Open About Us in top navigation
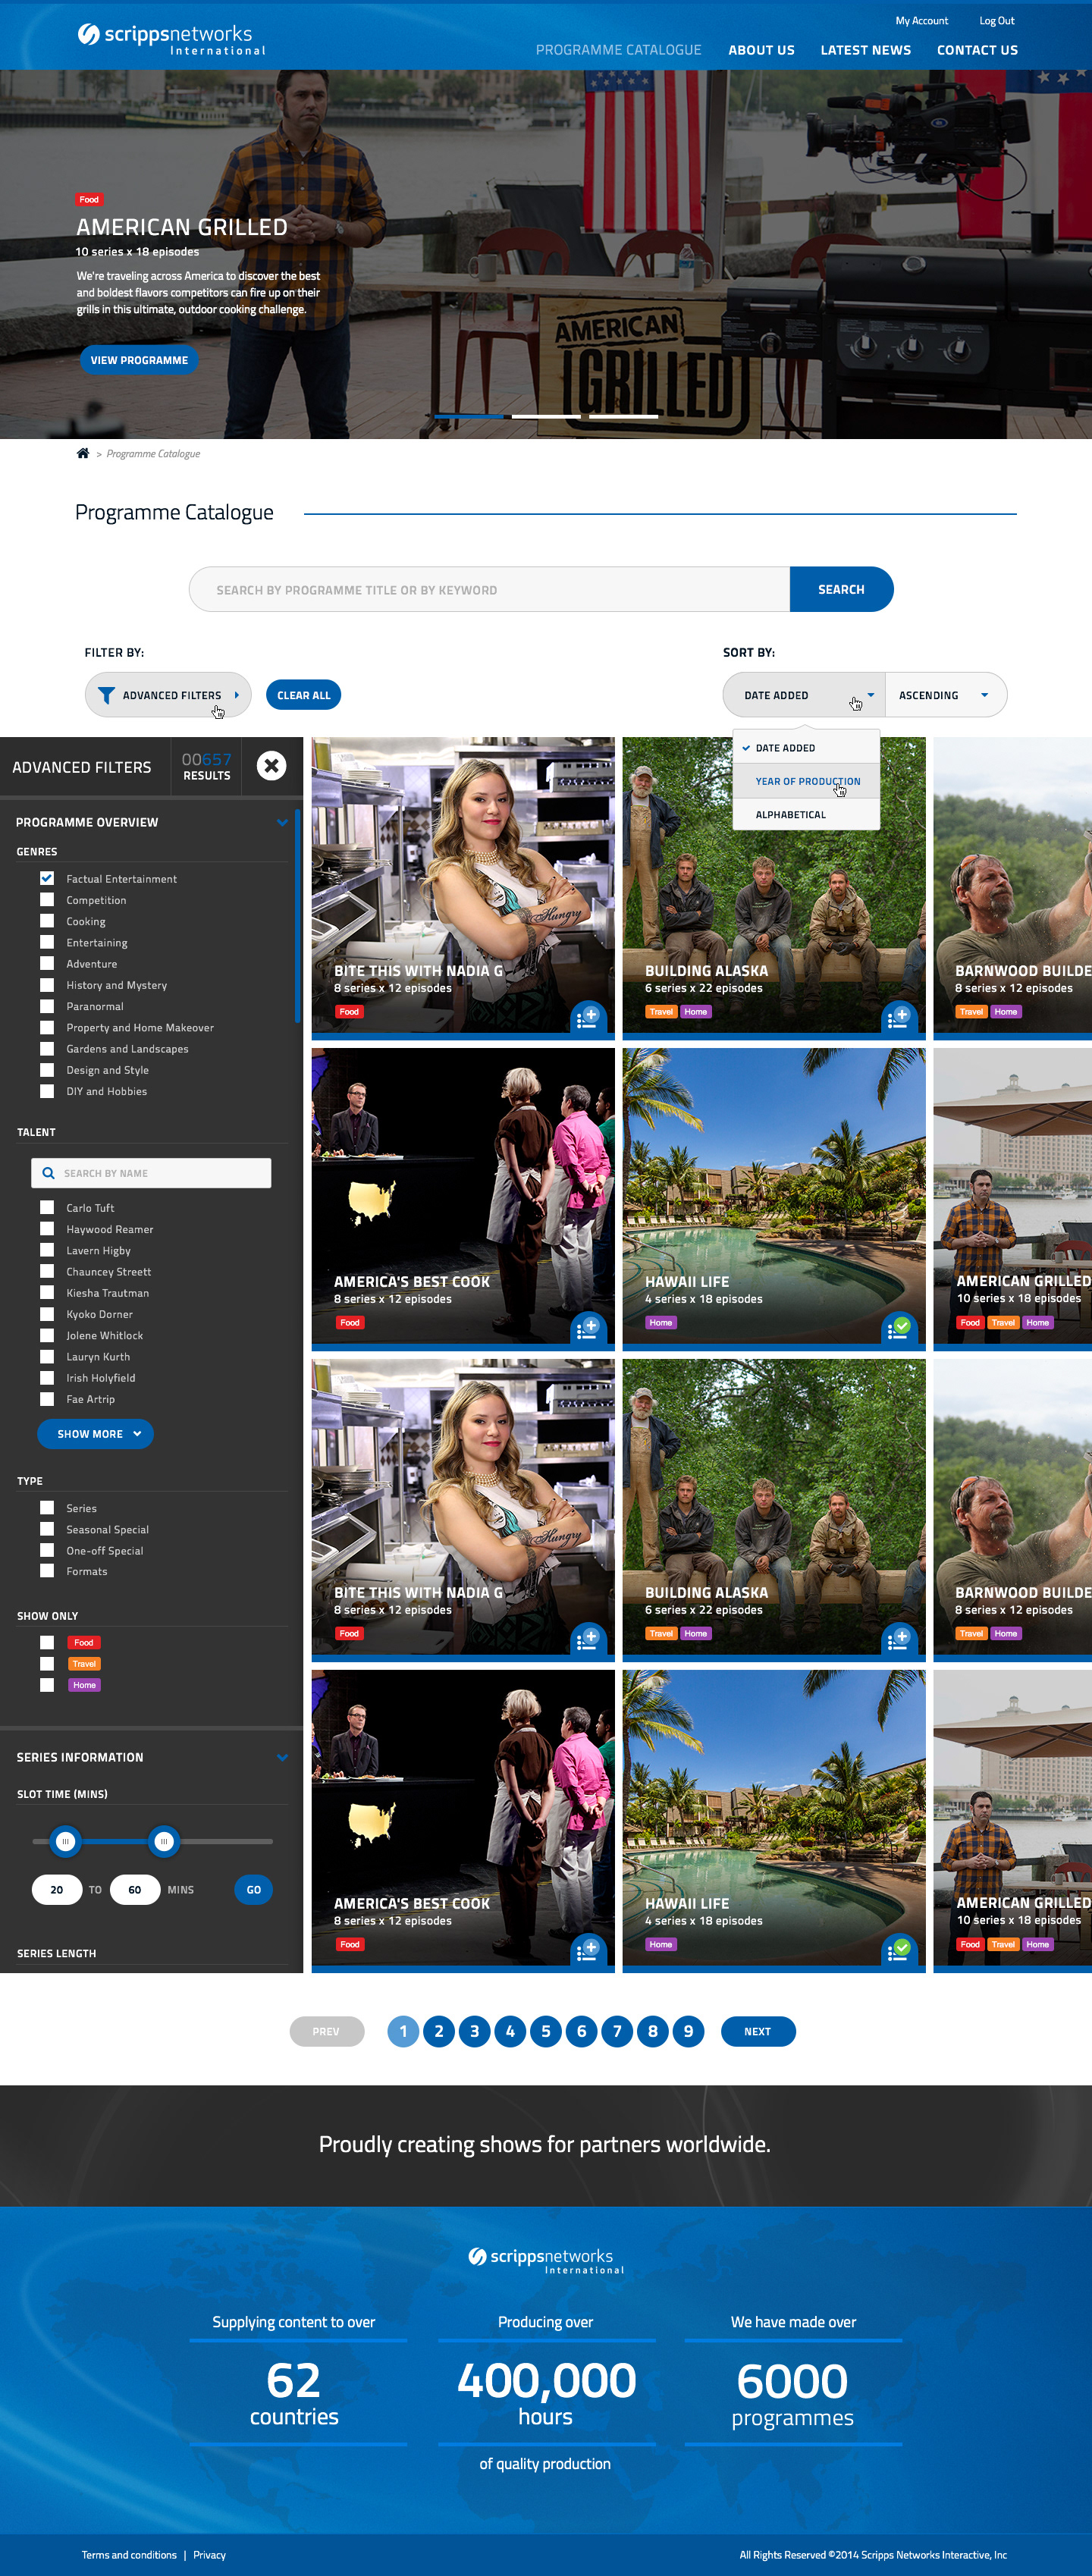 (761, 50)
